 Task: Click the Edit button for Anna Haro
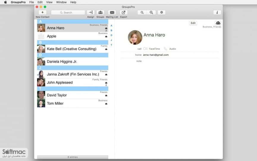tap(193, 23)
